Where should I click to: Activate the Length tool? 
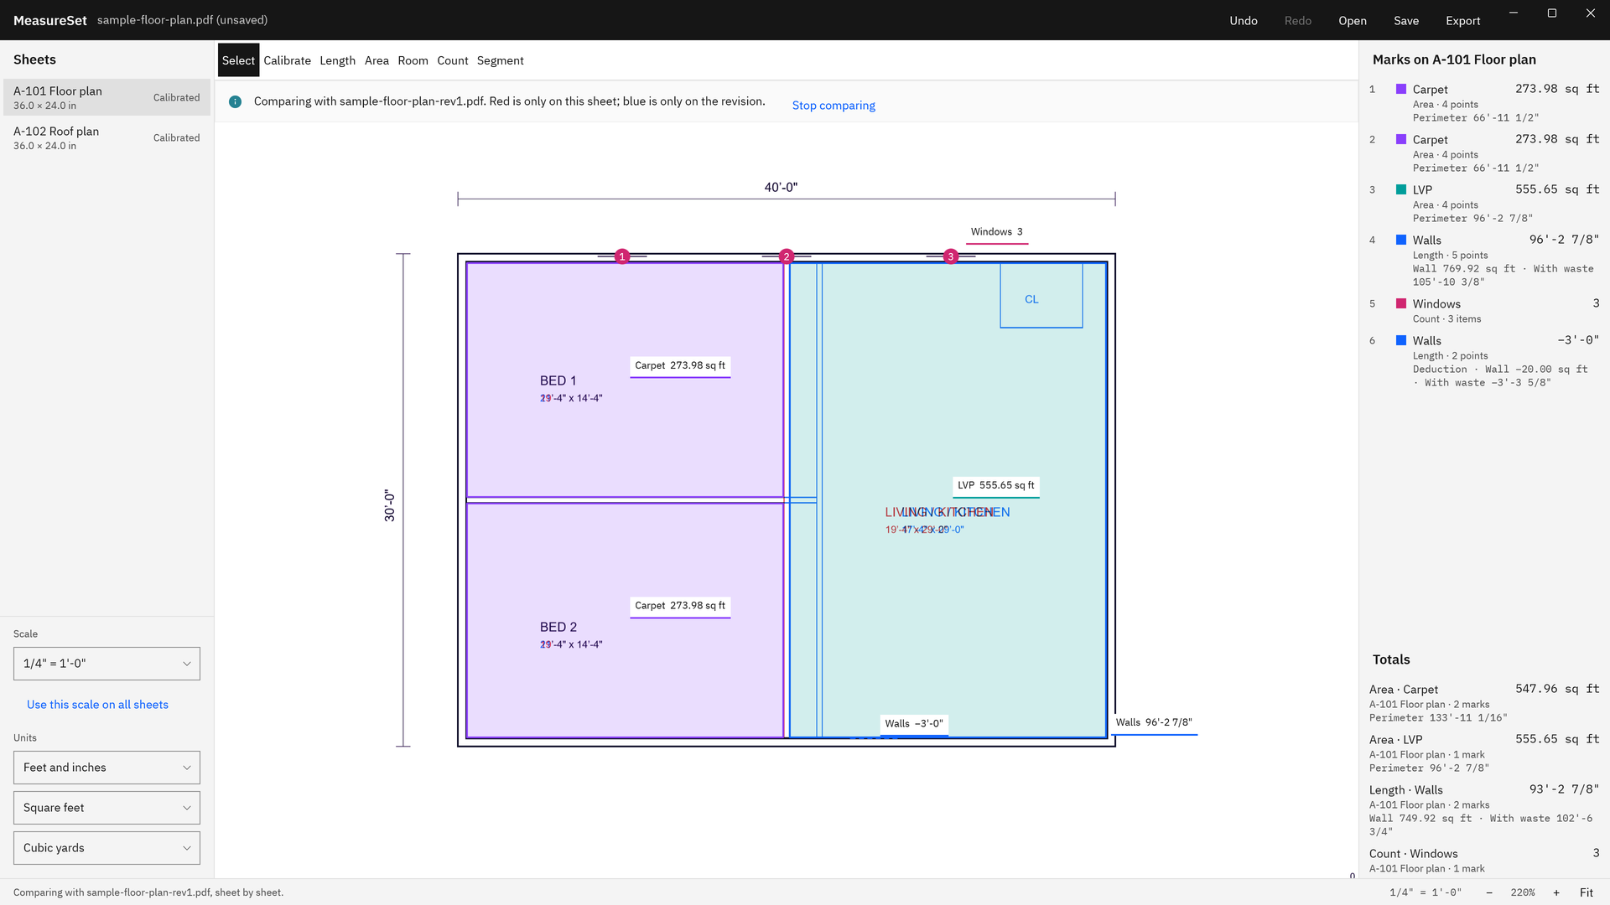(x=337, y=60)
